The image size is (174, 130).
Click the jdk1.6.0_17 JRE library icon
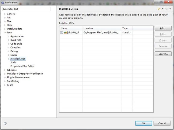pyautogui.click(x=65, y=32)
